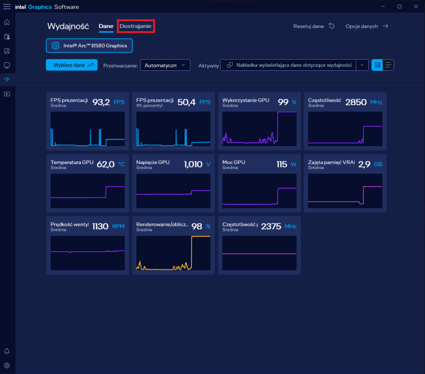
Task: Switch to list view layout
Action: [x=388, y=65]
